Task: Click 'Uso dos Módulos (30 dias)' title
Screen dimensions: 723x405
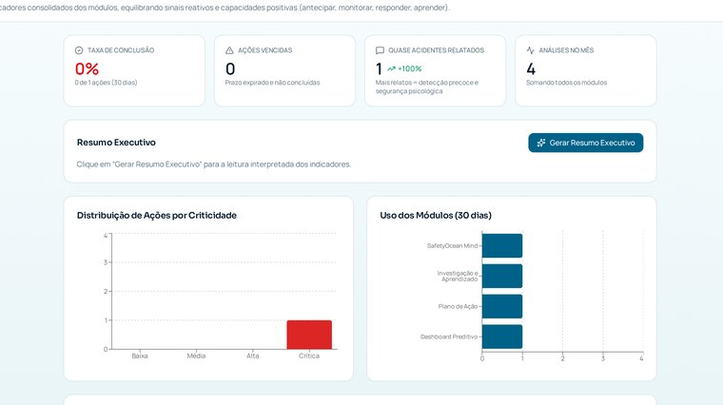Action: pos(436,215)
